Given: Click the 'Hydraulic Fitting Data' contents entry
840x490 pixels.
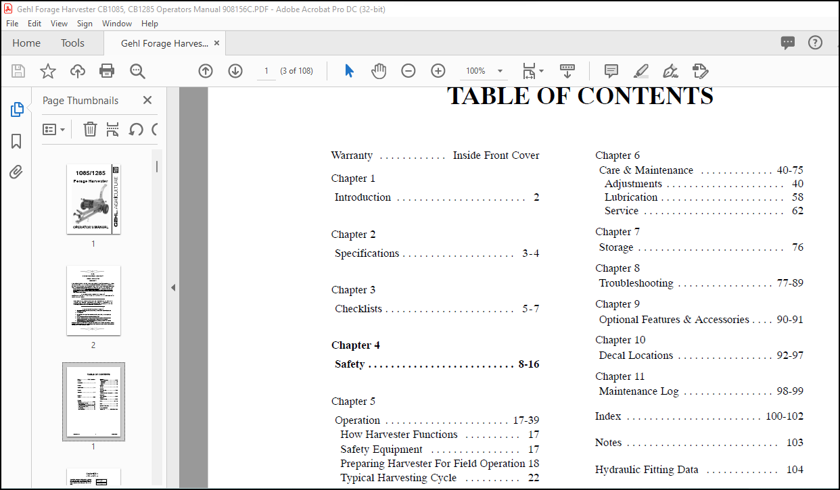Looking at the screenshot, I should point(699,470).
